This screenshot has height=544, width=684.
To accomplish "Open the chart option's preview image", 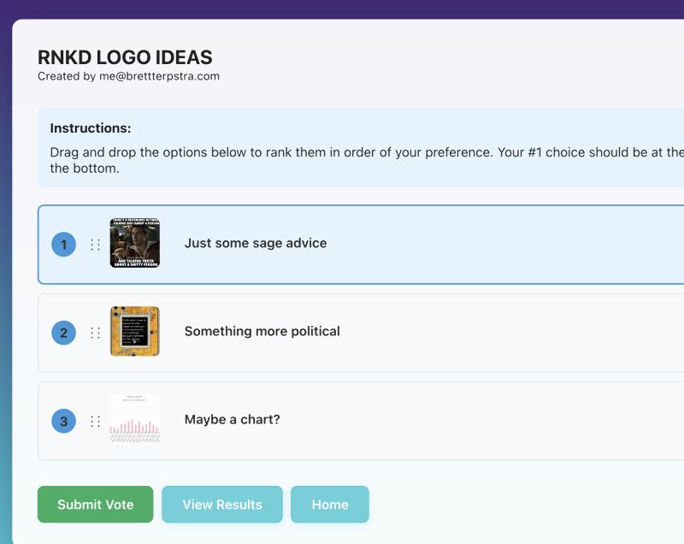I will [x=133, y=419].
